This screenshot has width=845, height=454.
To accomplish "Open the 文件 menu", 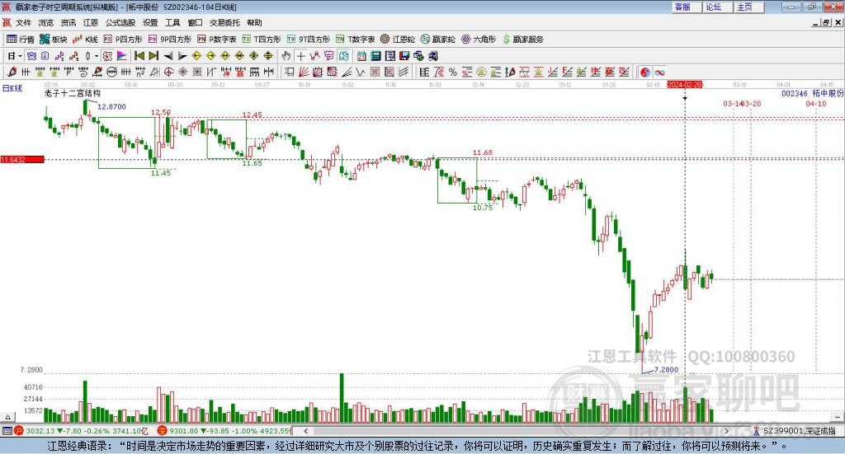I will click(23, 22).
